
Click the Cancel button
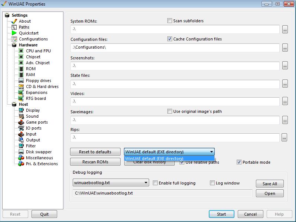[x=250, y=214]
